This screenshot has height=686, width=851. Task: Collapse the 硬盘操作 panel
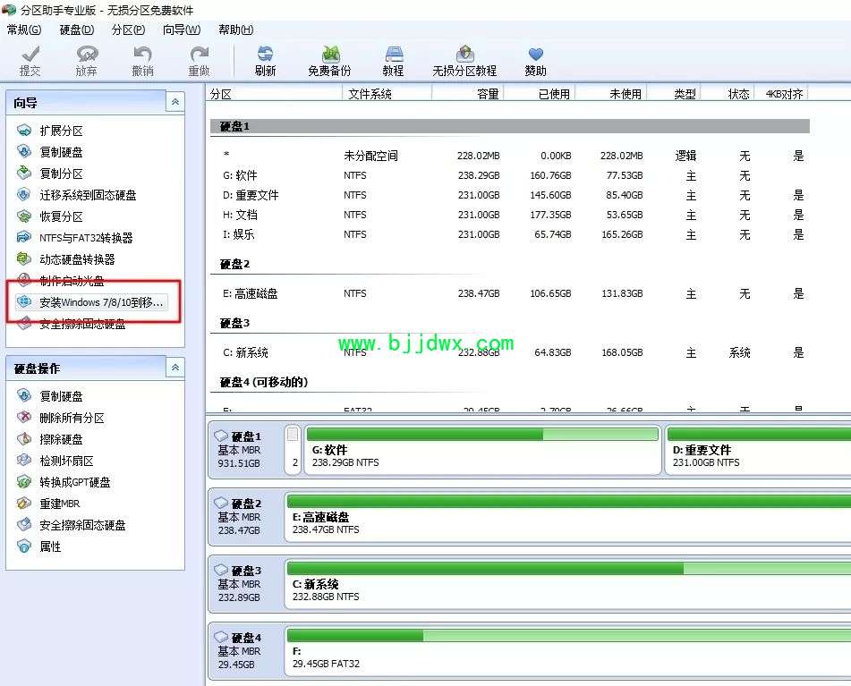pos(175,368)
